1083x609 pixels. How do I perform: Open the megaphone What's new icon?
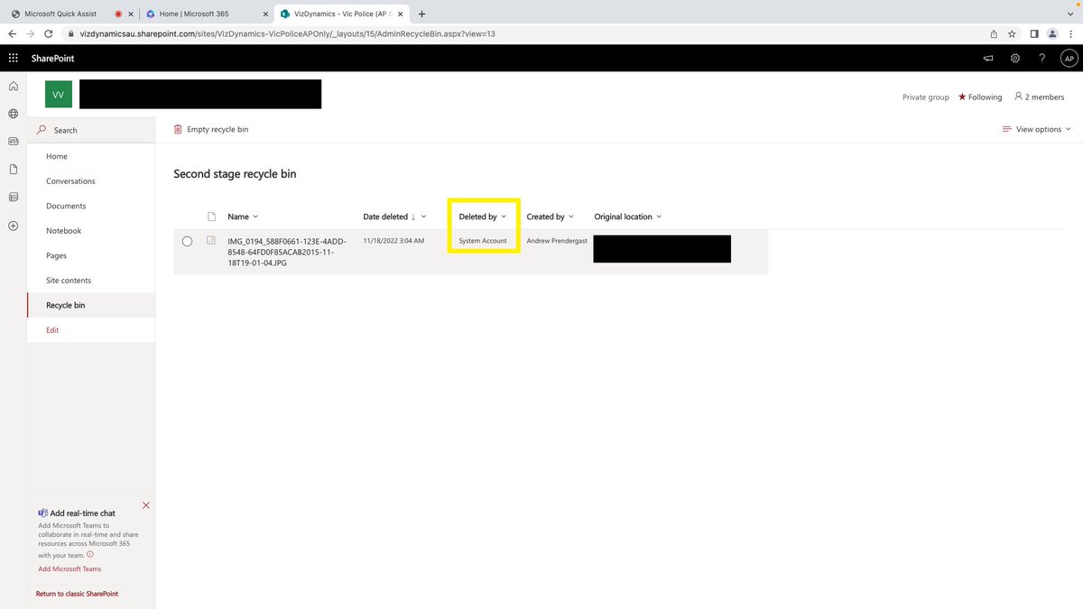988,58
